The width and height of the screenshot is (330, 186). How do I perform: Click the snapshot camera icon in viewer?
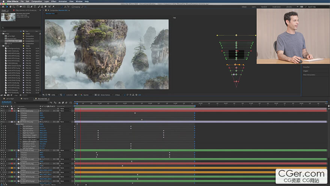pos(76,95)
